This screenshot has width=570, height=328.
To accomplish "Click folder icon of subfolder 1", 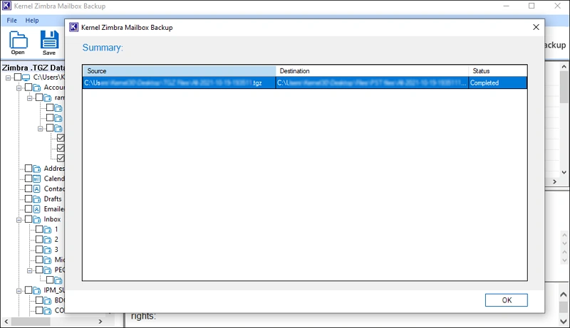I will pos(48,229).
